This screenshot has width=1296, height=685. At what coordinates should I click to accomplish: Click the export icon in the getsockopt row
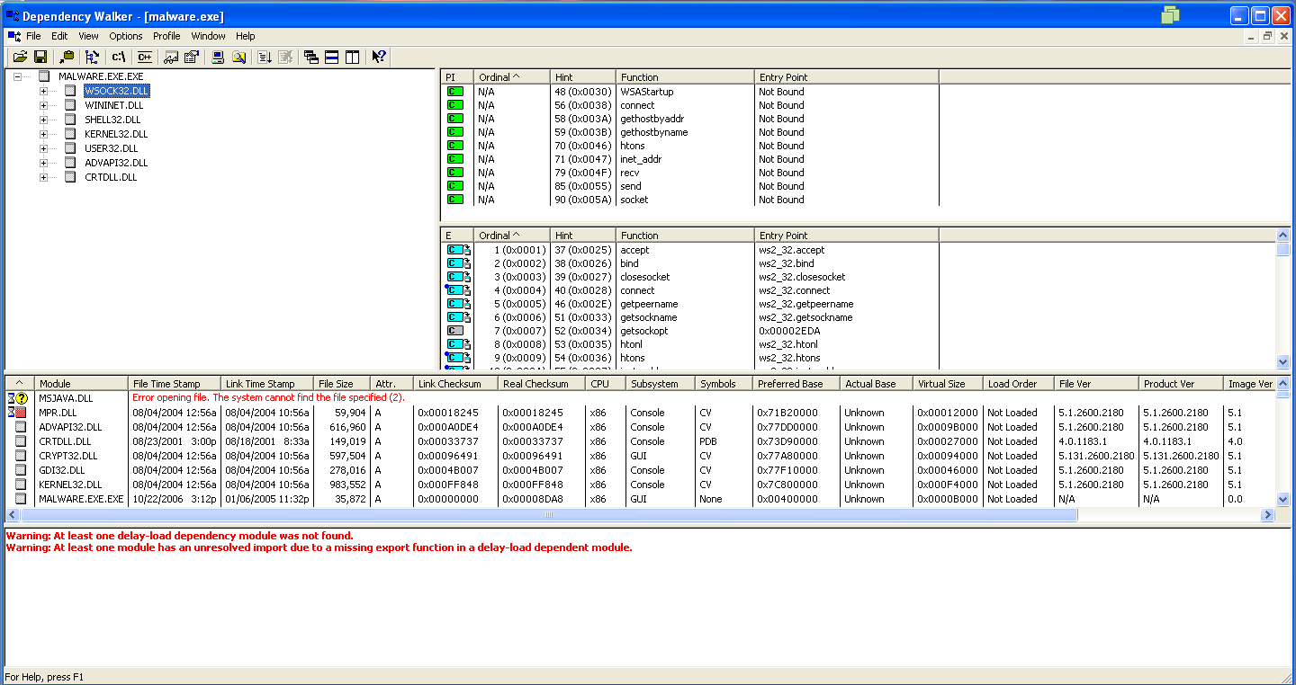(x=455, y=331)
